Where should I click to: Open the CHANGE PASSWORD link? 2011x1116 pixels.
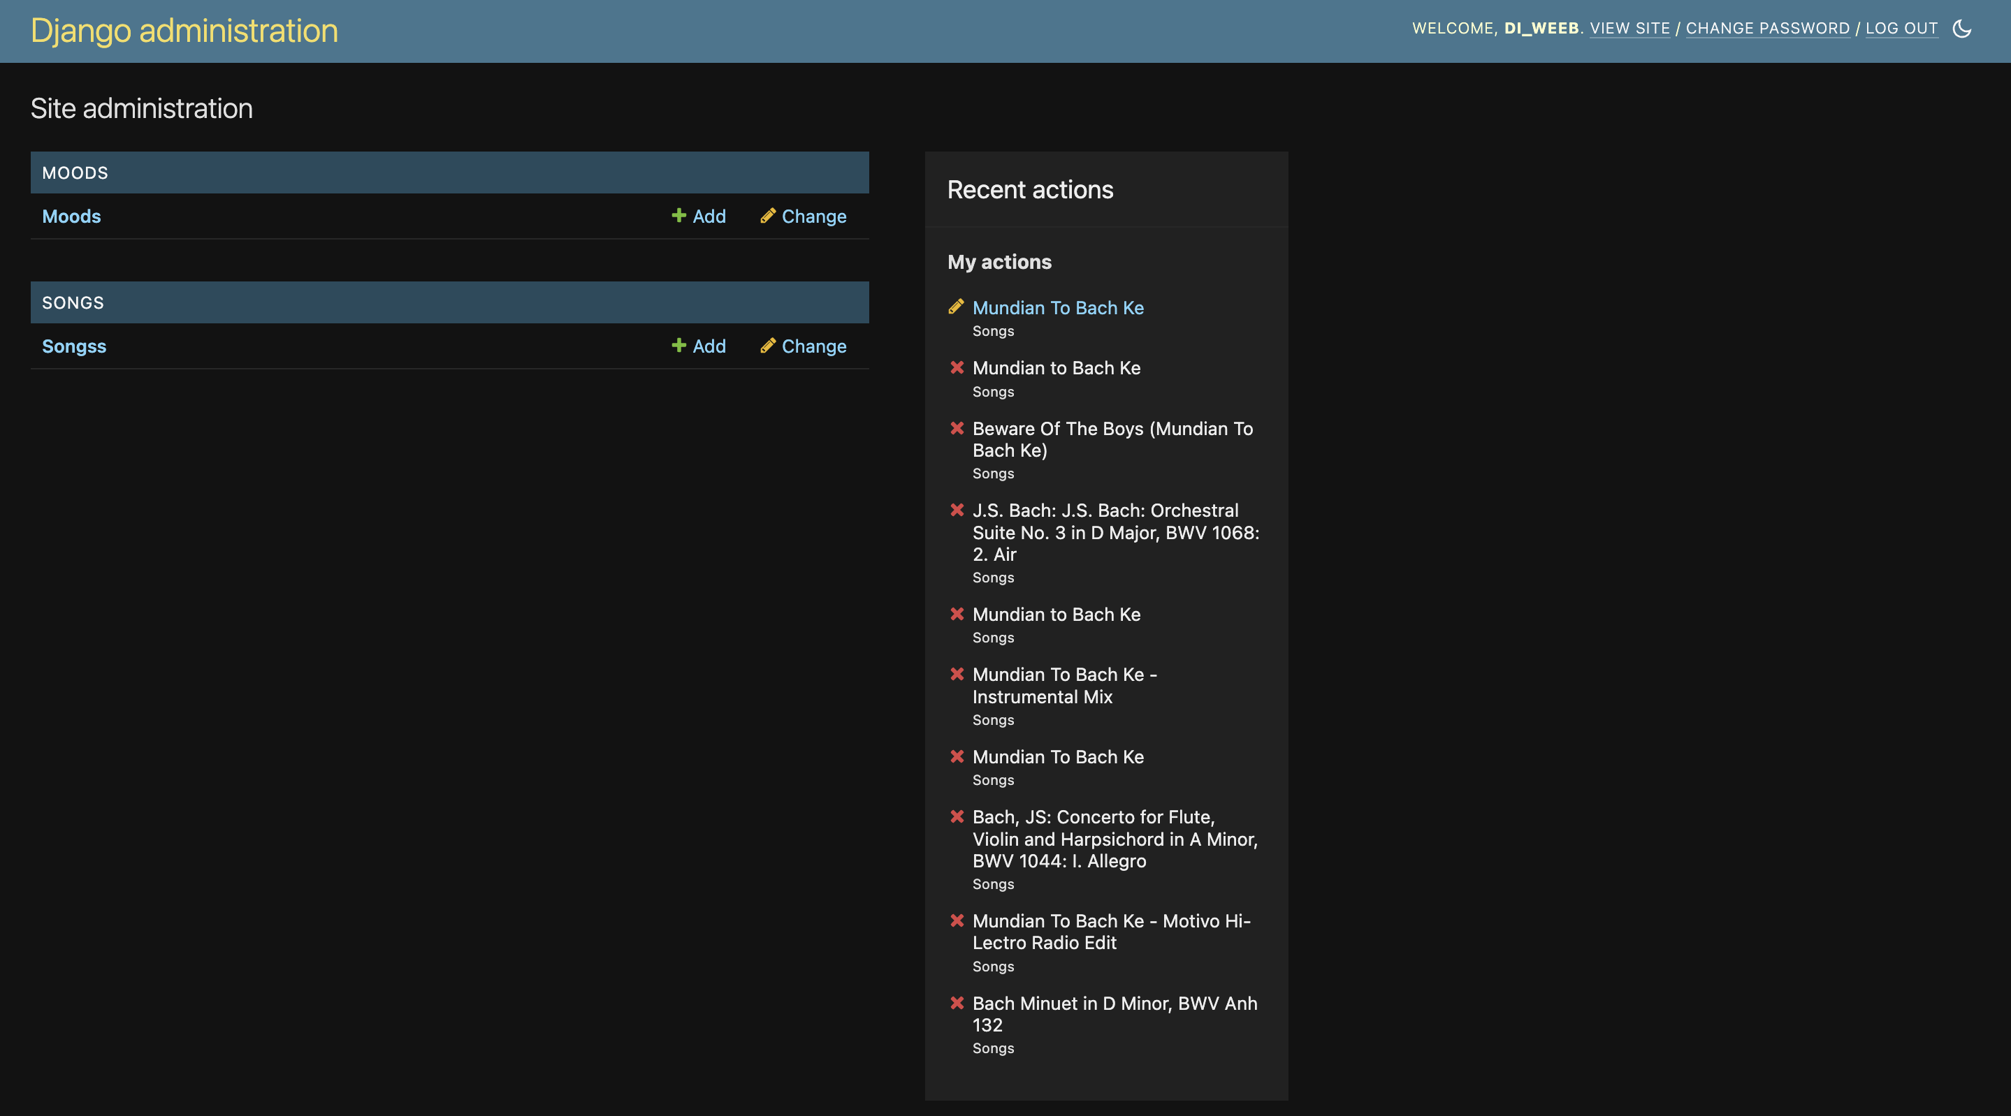tap(1767, 28)
